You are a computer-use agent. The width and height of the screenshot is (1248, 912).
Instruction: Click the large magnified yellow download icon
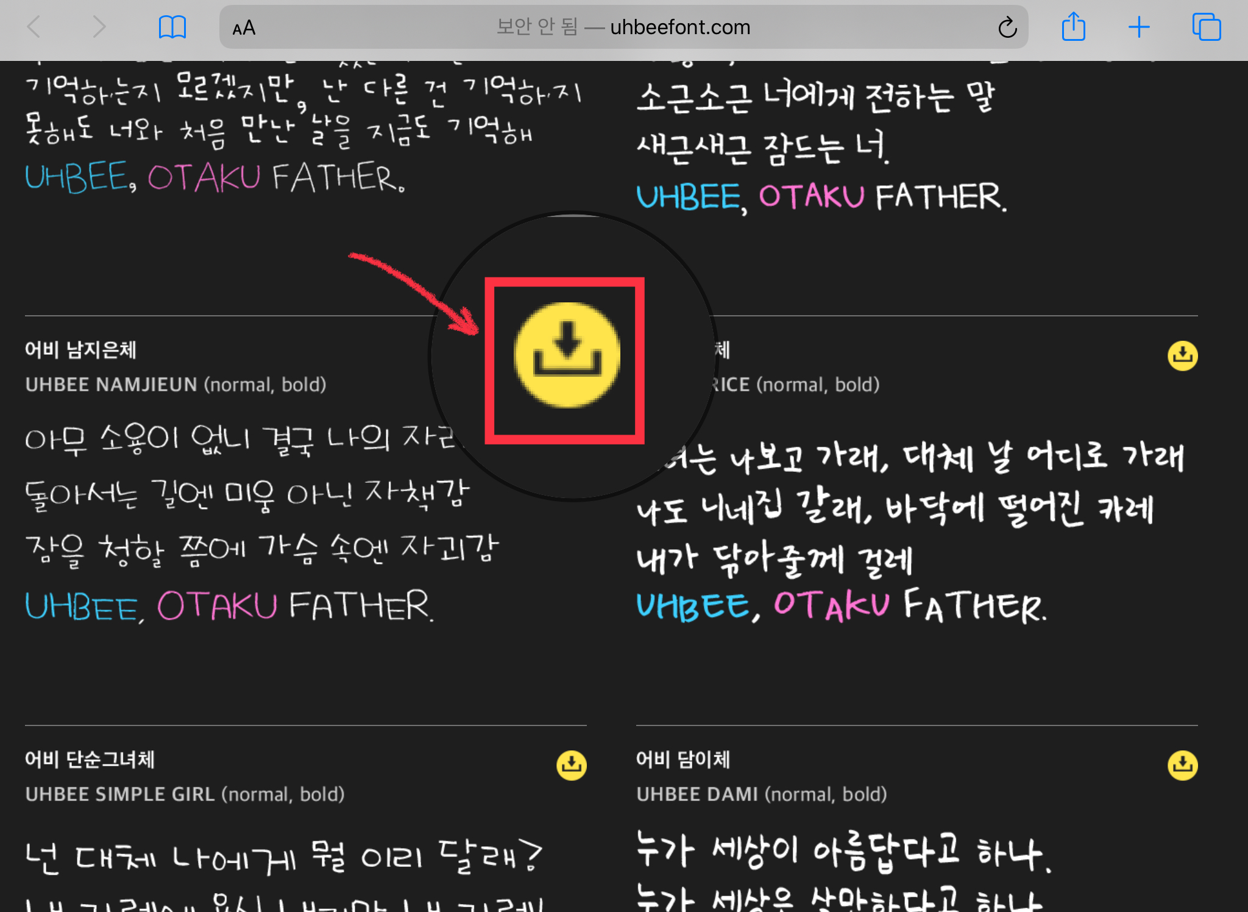click(x=567, y=355)
